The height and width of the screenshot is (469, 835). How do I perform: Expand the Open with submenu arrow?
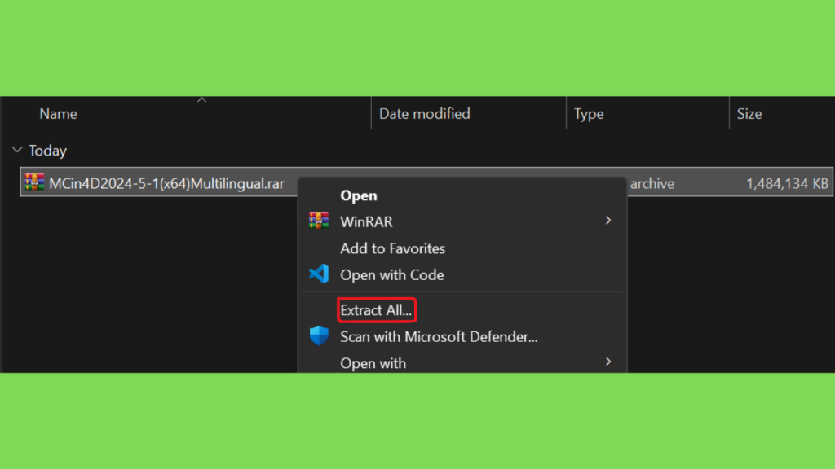[x=608, y=362]
